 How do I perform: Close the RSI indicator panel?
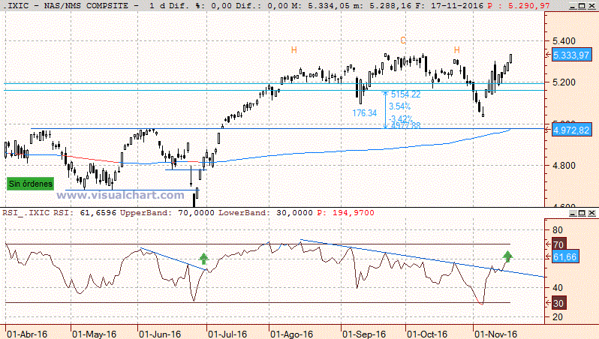pos(591,213)
